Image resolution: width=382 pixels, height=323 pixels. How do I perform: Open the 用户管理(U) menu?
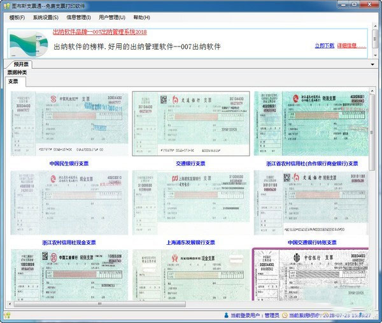[x=112, y=18]
